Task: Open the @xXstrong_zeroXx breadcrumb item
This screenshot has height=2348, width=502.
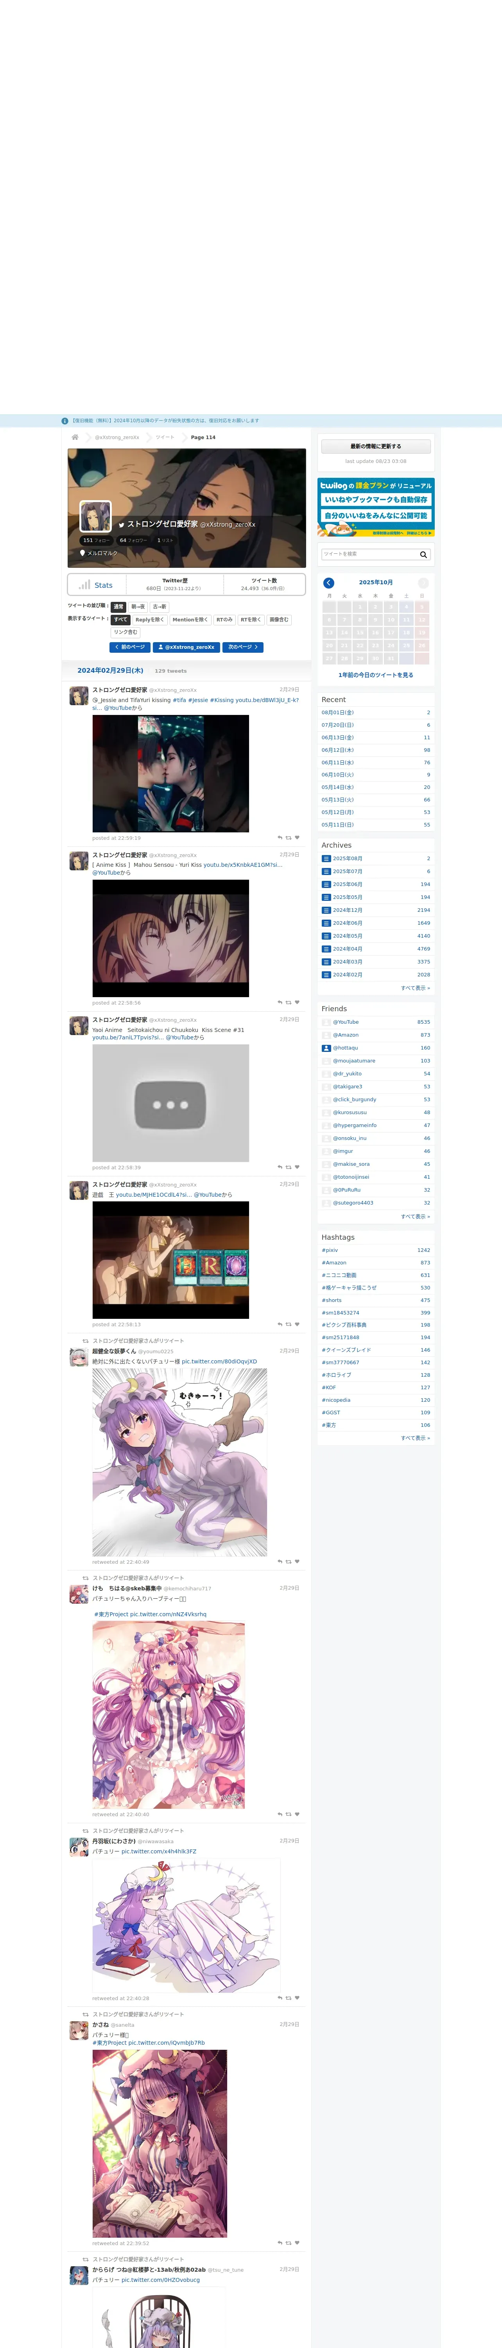Action: point(118,438)
